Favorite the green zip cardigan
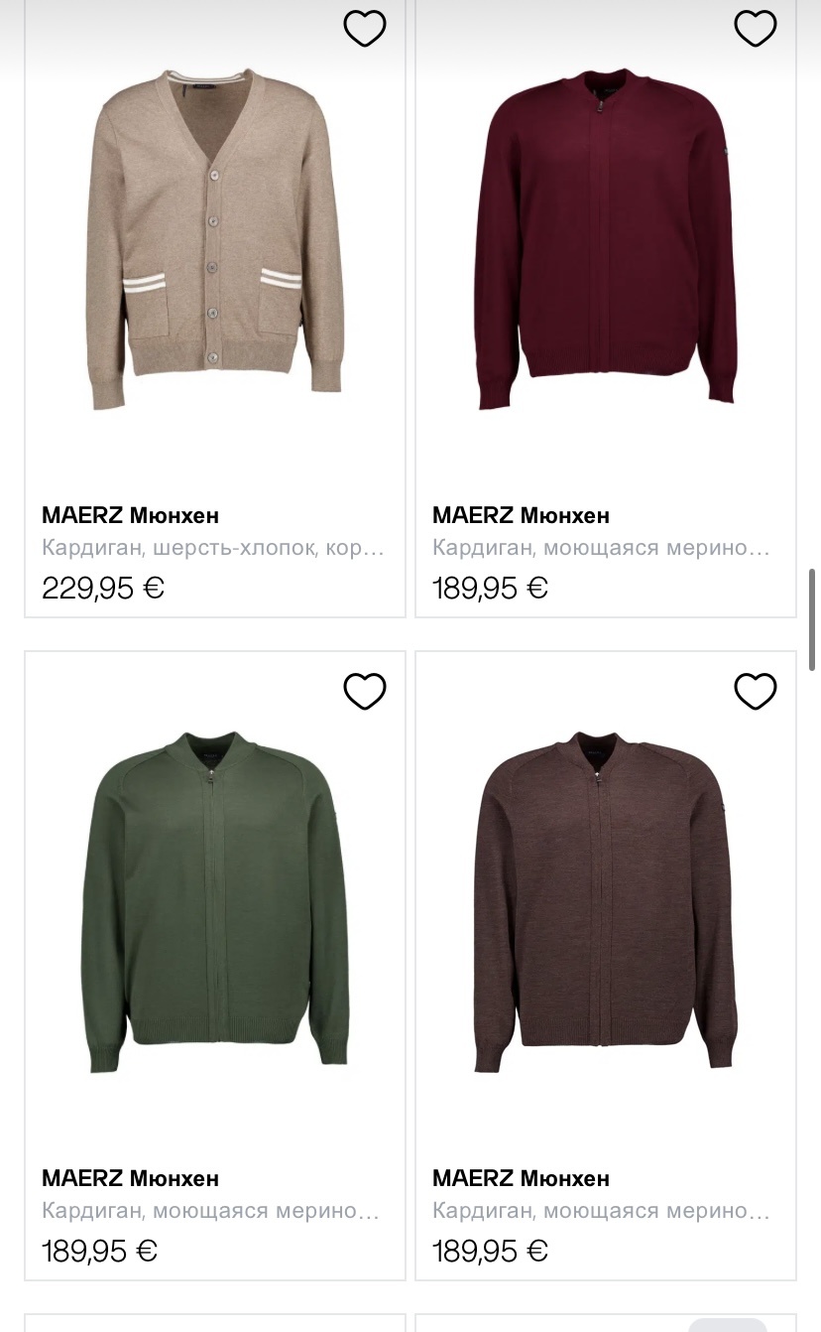Viewport: 821px width, 1332px height. [x=364, y=691]
